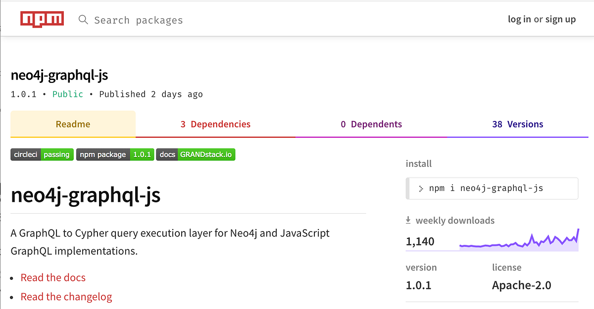
Task: Open the docs GRANDstack.io badge
Action: (196, 154)
